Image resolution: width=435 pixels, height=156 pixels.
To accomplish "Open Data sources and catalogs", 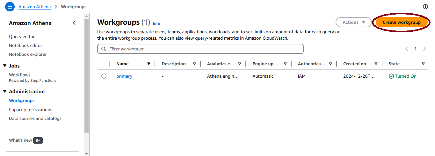I will [x=35, y=118].
